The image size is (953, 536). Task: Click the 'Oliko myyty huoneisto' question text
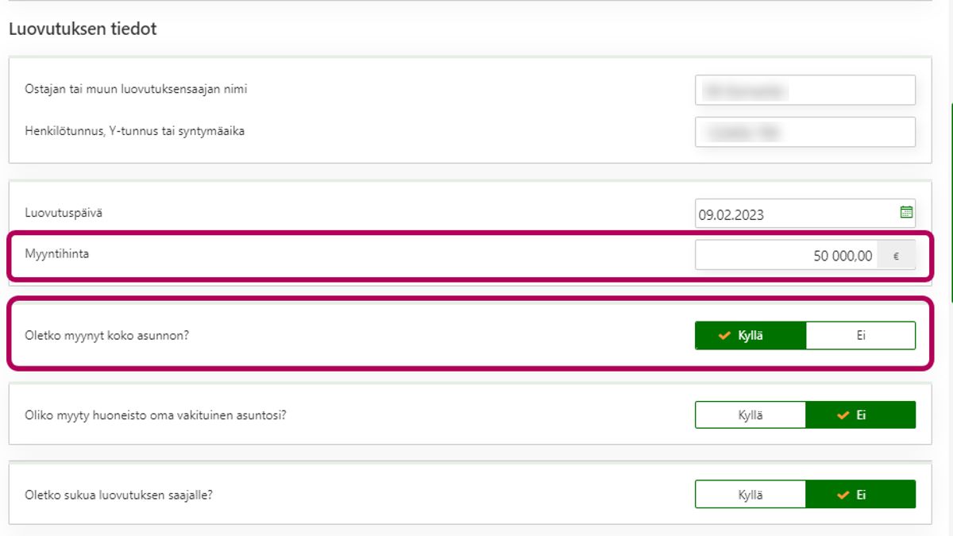156,415
